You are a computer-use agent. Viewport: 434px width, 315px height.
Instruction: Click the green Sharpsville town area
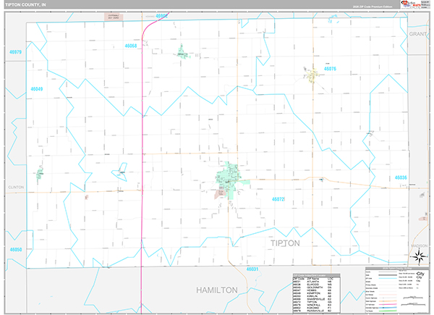182,52
